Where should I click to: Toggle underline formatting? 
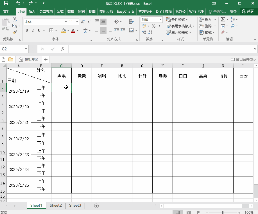(39, 30)
